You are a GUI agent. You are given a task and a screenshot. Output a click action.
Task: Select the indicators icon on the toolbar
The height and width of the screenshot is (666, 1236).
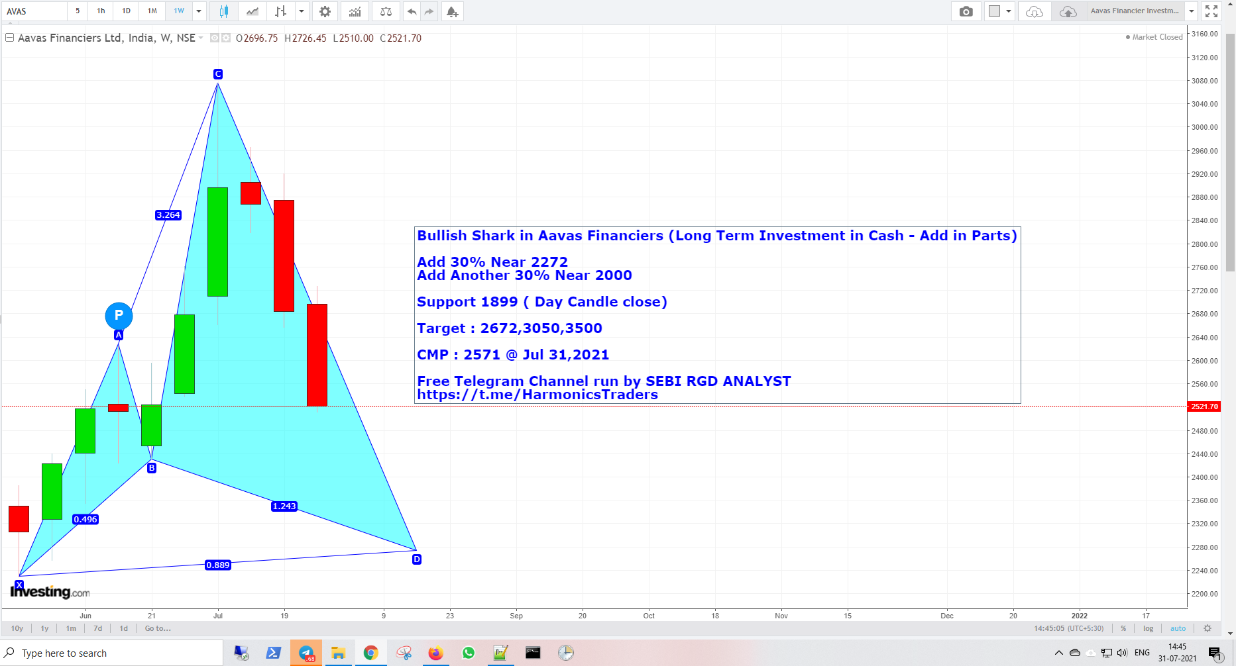pyautogui.click(x=355, y=11)
